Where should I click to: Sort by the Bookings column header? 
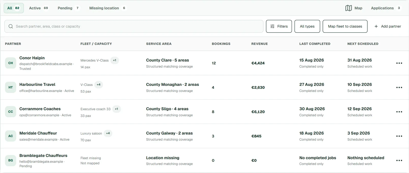point(221,44)
